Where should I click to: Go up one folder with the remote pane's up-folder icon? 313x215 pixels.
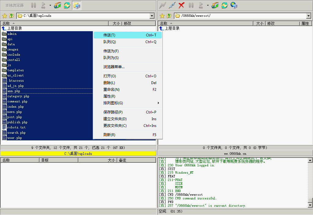[169, 16]
